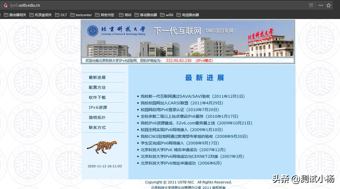Click the QR code icon in address bar
The height and width of the screenshot is (189, 340).
(311, 5)
